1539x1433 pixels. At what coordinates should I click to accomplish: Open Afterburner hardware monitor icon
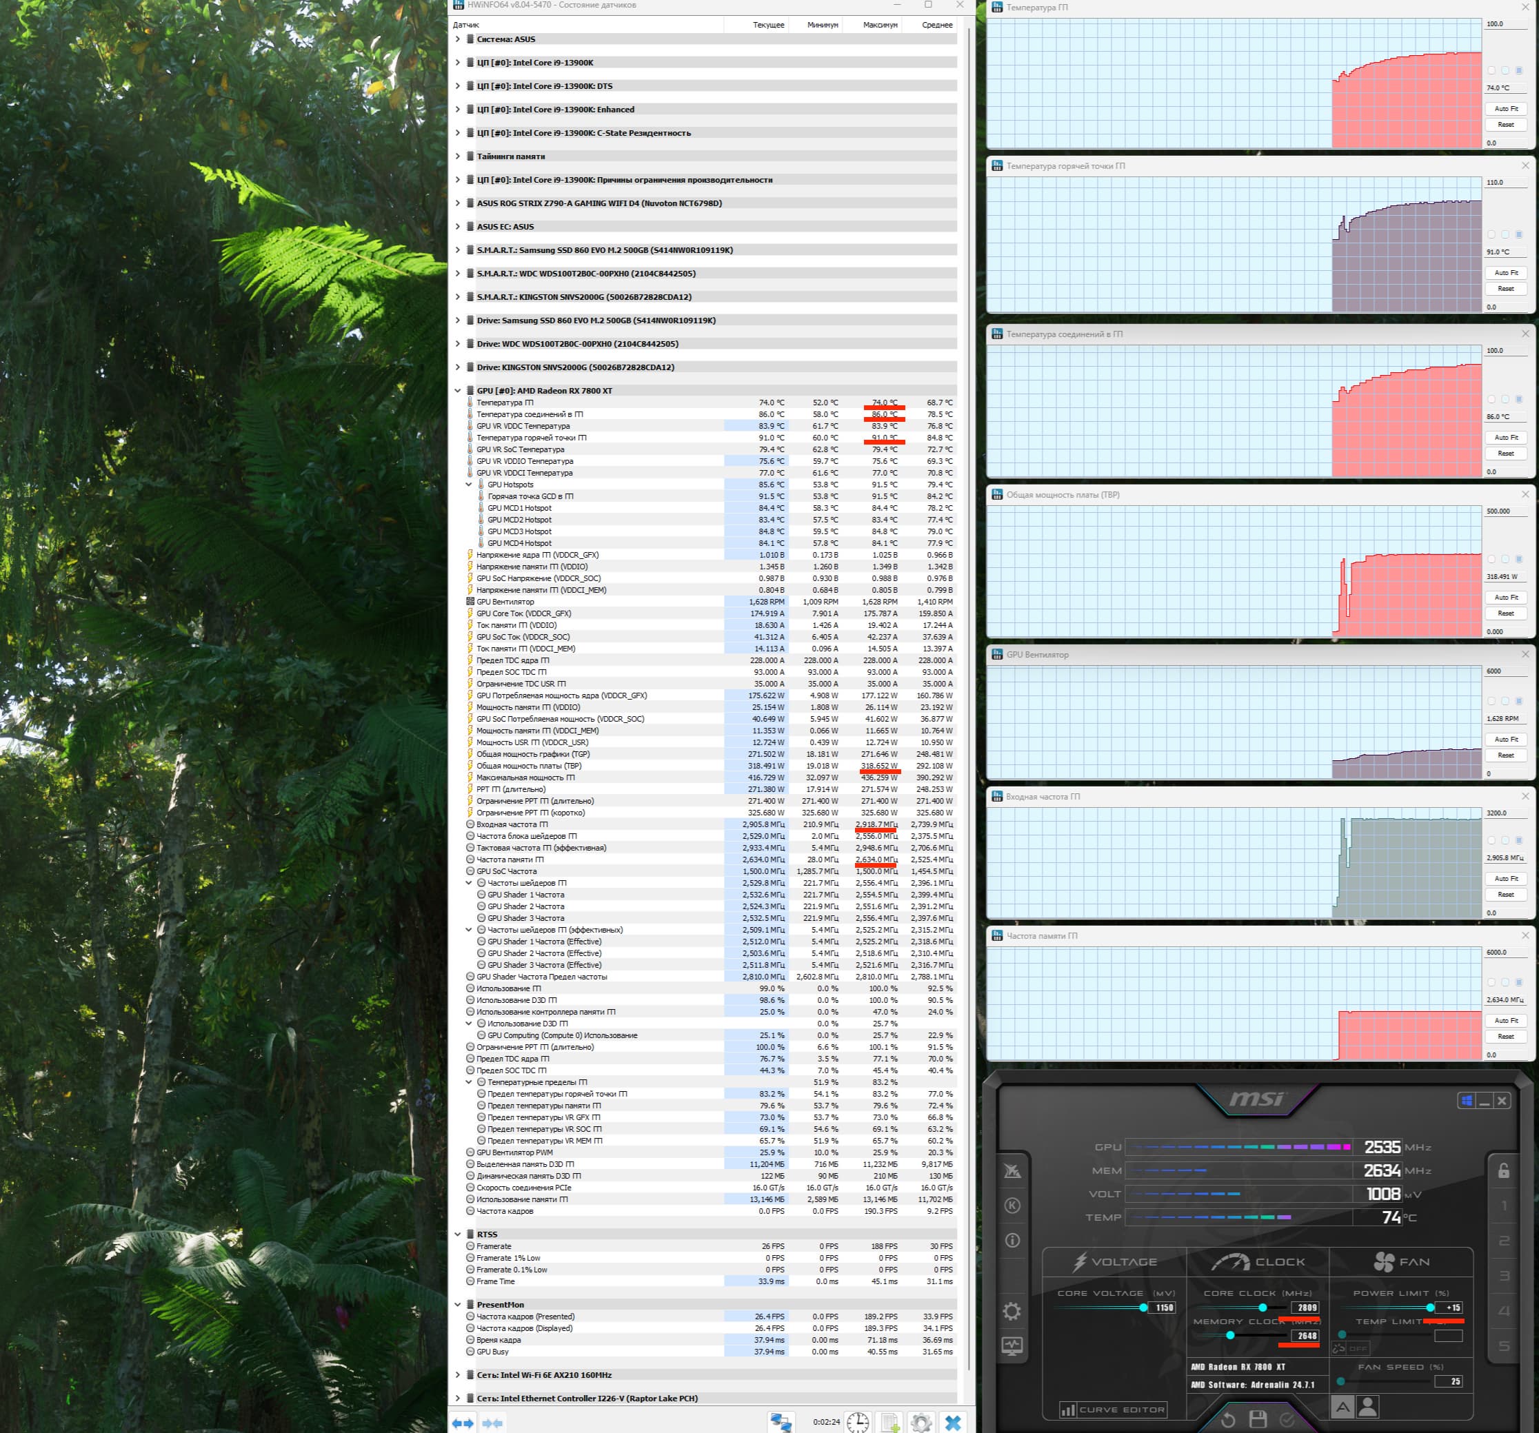pyautogui.click(x=1012, y=1346)
